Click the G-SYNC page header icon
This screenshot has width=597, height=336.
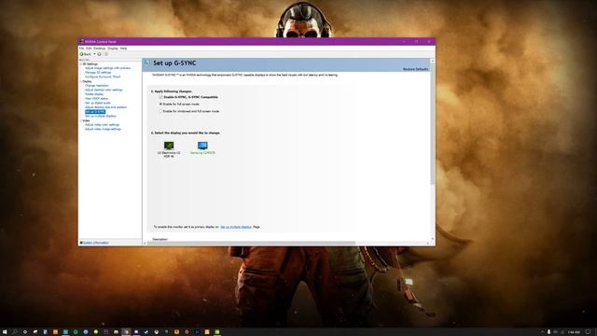click(147, 63)
